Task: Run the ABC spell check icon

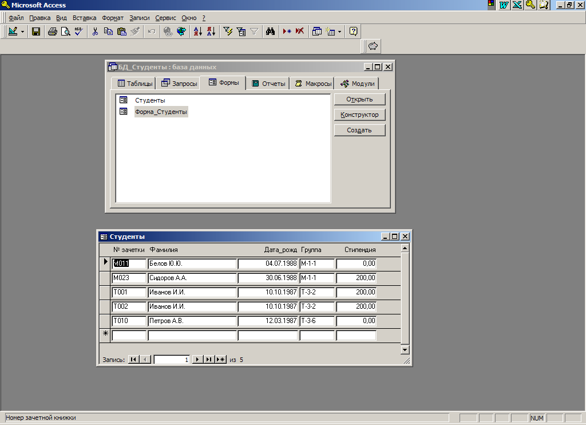Action: click(78, 32)
